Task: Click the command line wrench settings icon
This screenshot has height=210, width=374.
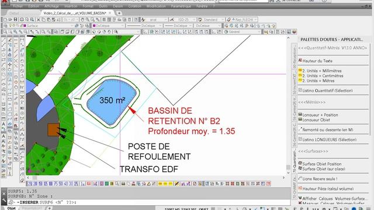Action: pyautogui.click(x=4, y=201)
